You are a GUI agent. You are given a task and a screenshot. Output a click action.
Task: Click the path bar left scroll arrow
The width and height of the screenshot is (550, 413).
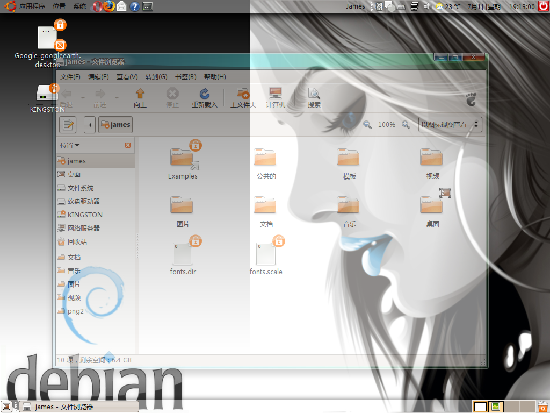90,125
